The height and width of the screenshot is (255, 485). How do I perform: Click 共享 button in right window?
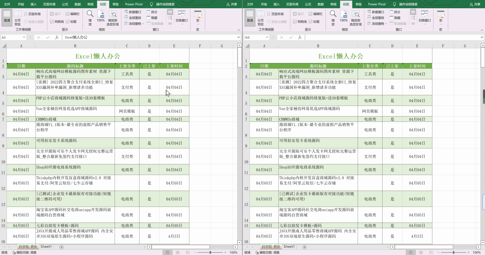pyautogui.click(x=475, y=4)
